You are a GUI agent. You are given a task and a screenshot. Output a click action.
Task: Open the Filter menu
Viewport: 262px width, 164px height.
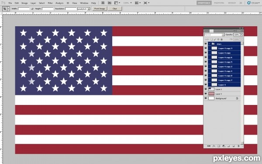pos(50,3)
